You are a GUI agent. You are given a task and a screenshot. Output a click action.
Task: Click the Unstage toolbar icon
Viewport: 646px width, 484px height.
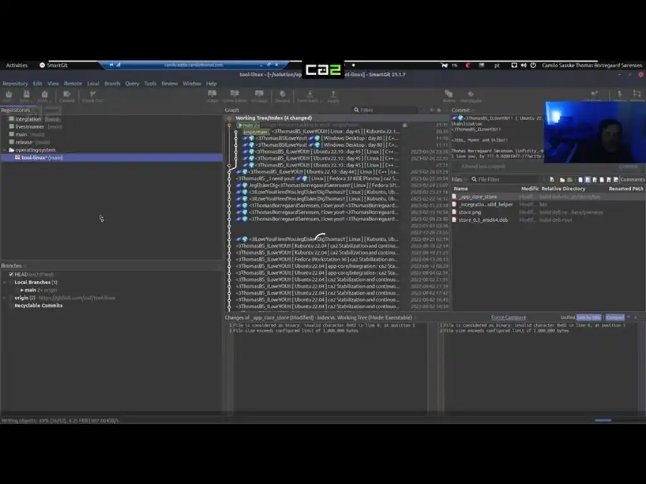259,95
